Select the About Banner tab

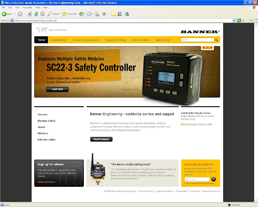[59, 40]
